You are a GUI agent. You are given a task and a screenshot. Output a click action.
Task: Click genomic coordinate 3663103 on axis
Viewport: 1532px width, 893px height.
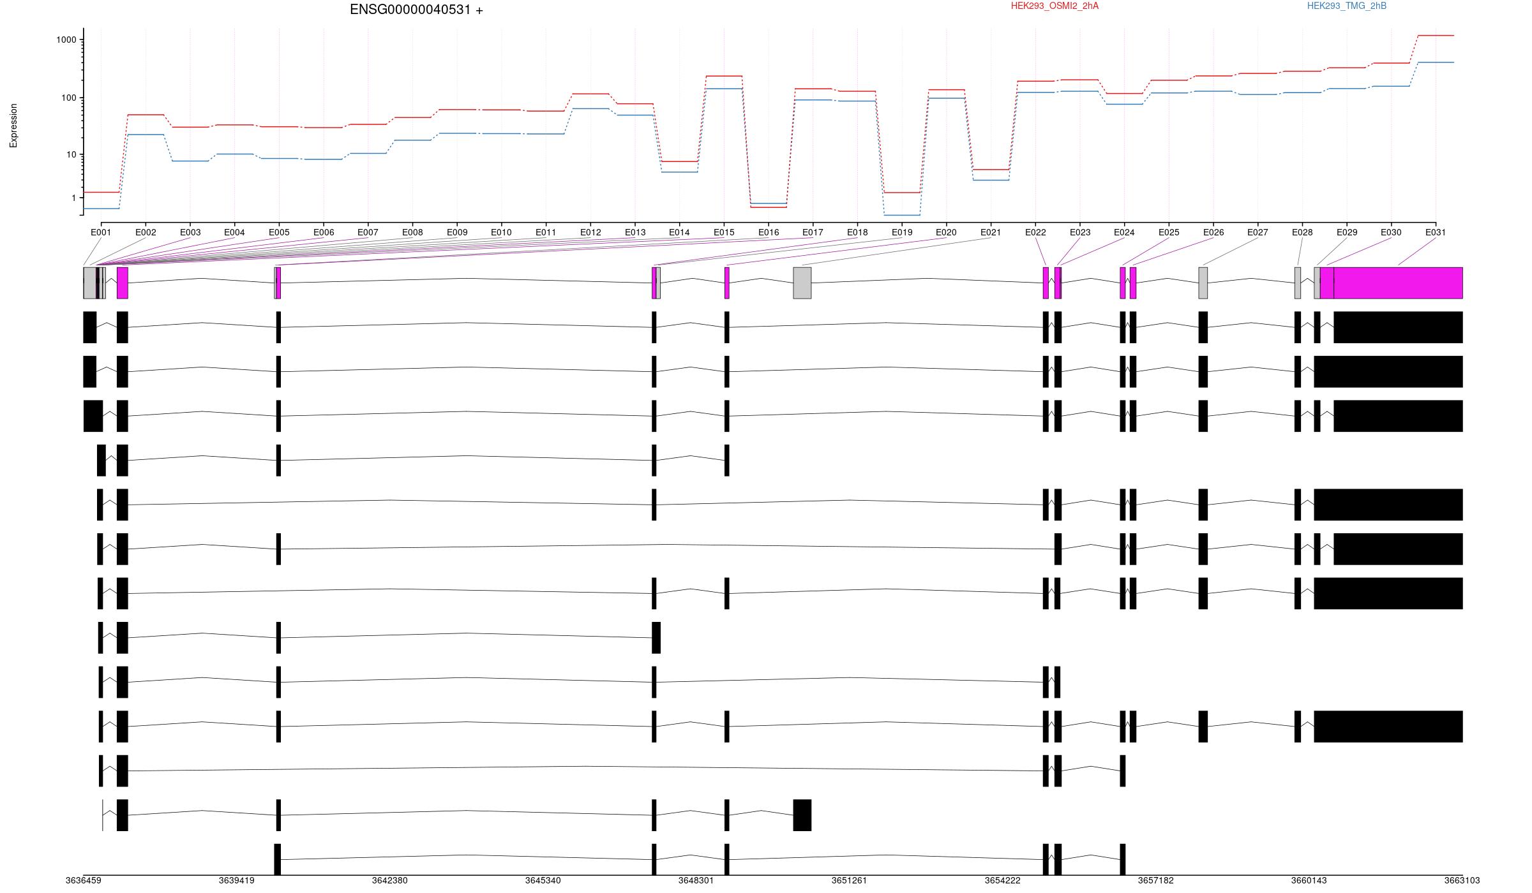pos(1462,880)
